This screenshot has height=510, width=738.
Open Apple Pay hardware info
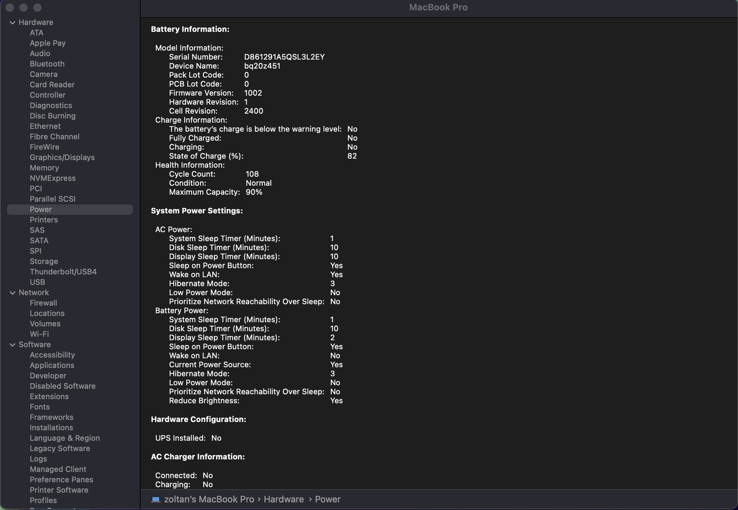coord(47,43)
